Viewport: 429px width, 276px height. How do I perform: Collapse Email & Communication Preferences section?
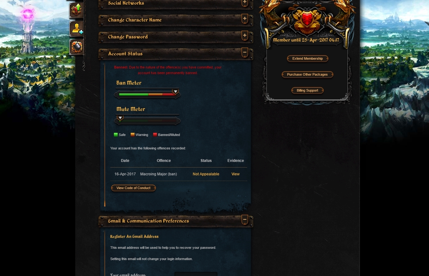[245, 220]
